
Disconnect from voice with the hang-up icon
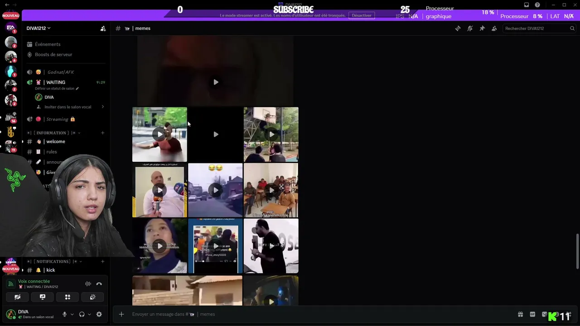pos(99,284)
